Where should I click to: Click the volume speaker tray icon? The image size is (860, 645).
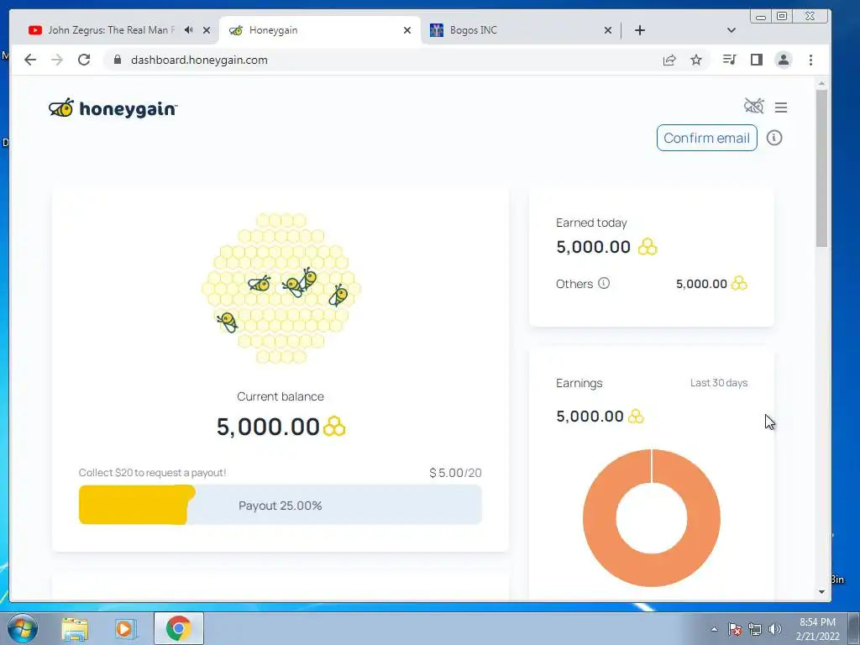pyautogui.click(x=775, y=629)
